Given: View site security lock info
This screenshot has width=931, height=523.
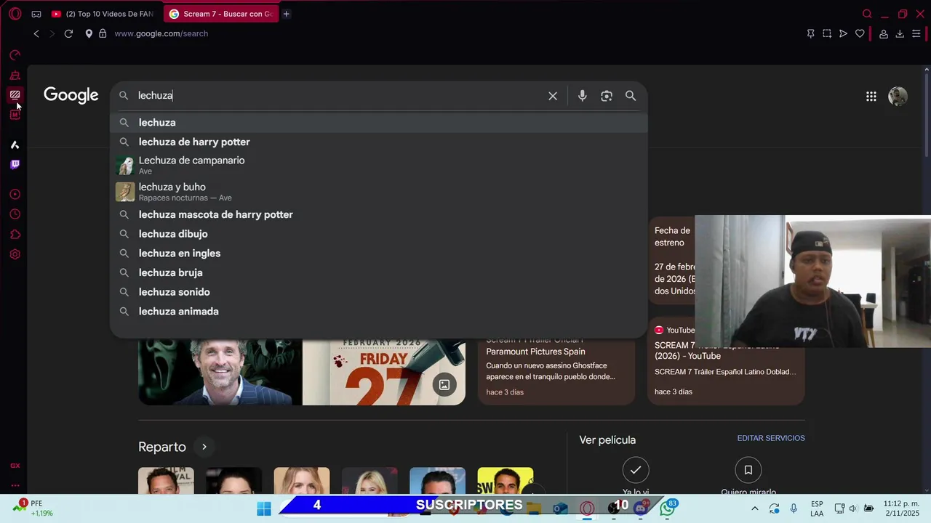Looking at the screenshot, I should (103, 33).
